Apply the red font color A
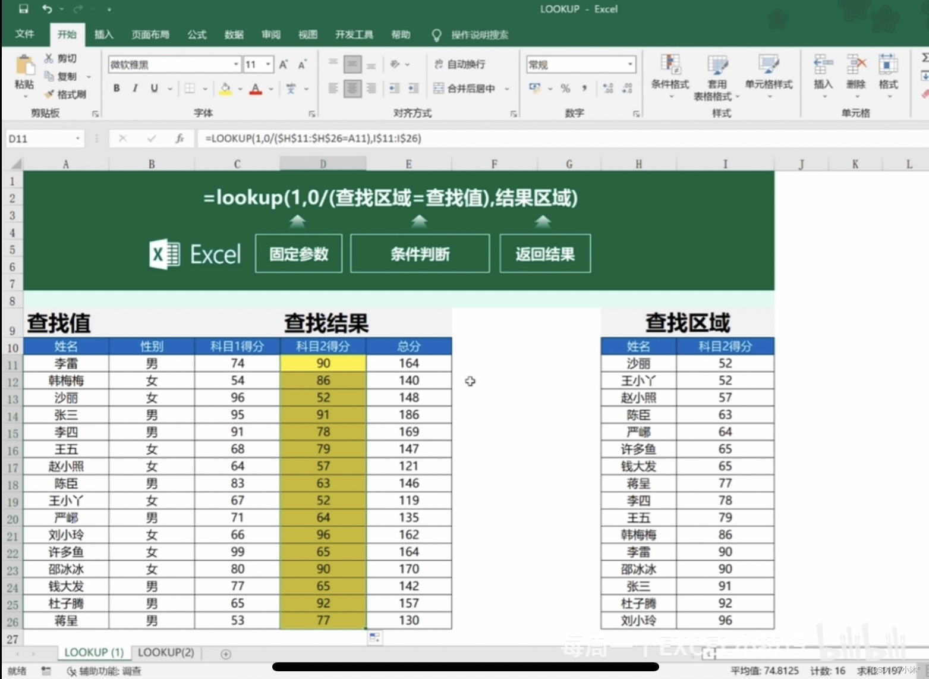This screenshot has height=679, width=929. 256,89
